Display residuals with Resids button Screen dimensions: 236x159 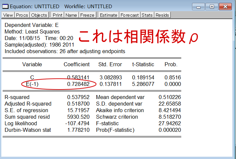[162, 15]
